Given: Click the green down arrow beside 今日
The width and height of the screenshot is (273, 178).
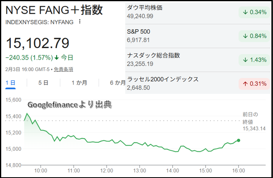Looking at the screenshot, I should (57, 58).
